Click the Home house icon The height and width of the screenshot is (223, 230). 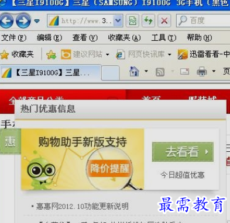click(x=135, y=72)
